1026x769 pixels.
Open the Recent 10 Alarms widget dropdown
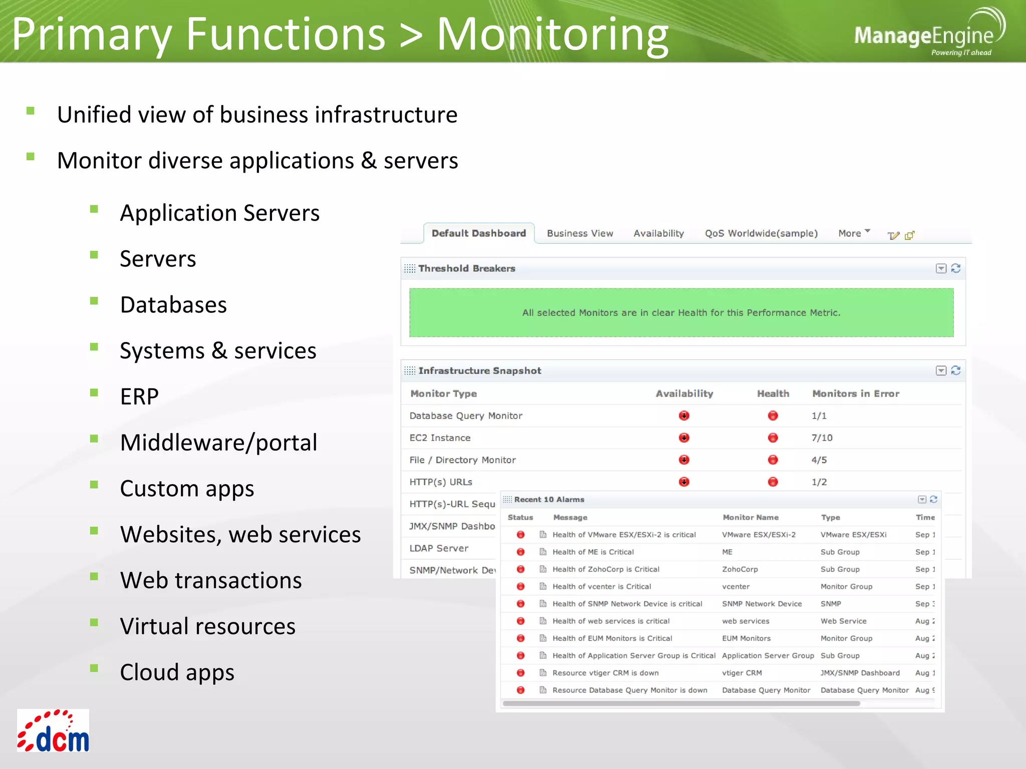point(922,499)
